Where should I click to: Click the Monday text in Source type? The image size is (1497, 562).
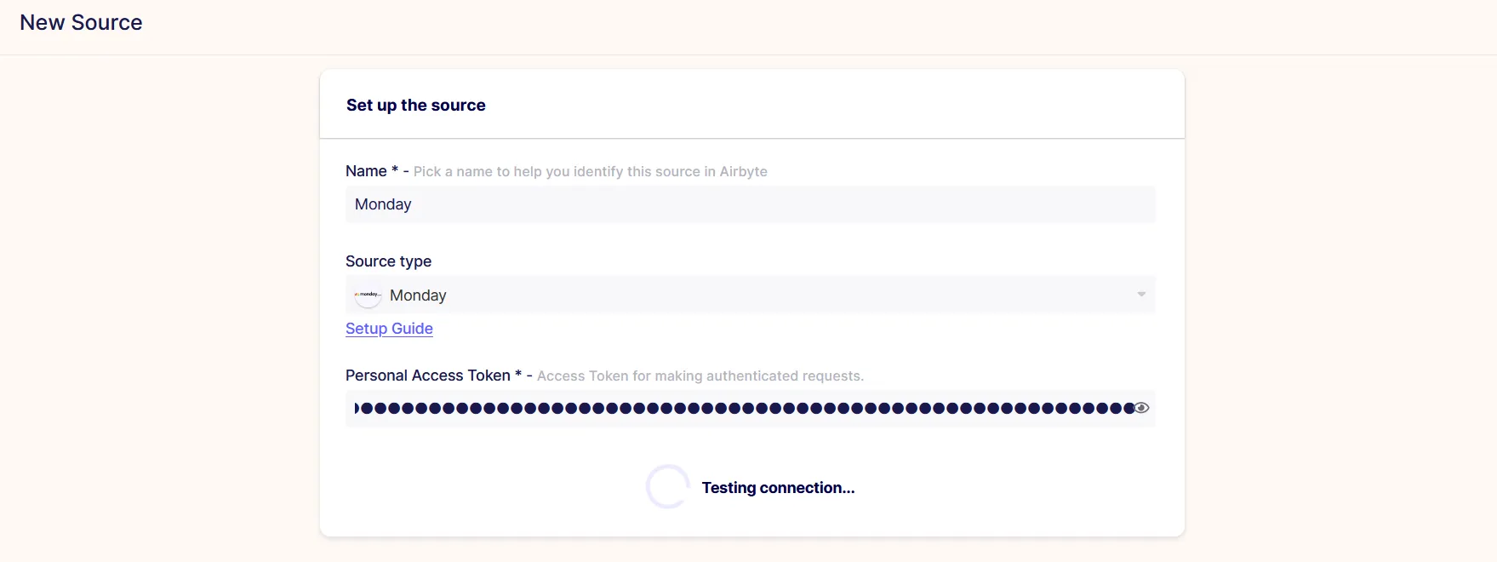[x=418, y=295]
